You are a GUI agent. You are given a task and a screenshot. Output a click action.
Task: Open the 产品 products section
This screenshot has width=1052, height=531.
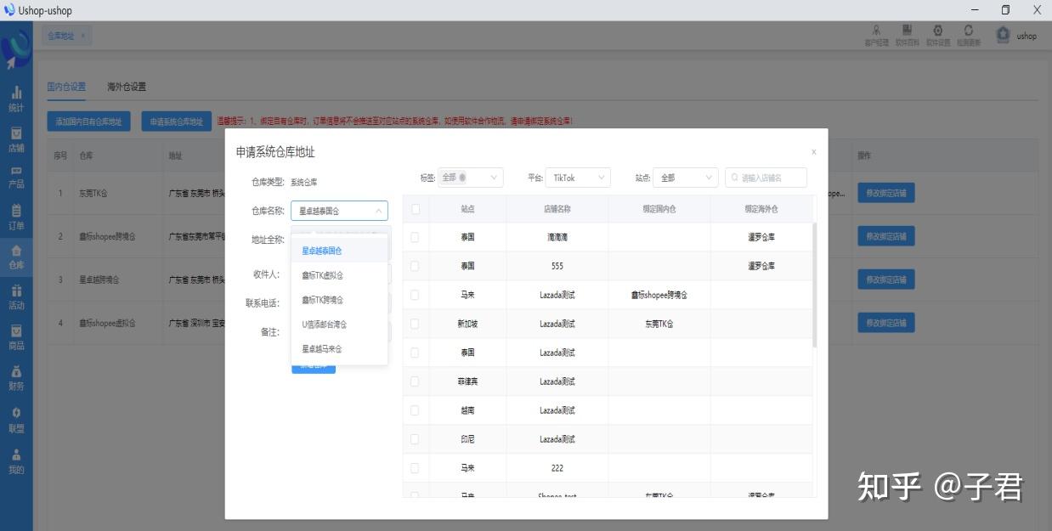15,172
